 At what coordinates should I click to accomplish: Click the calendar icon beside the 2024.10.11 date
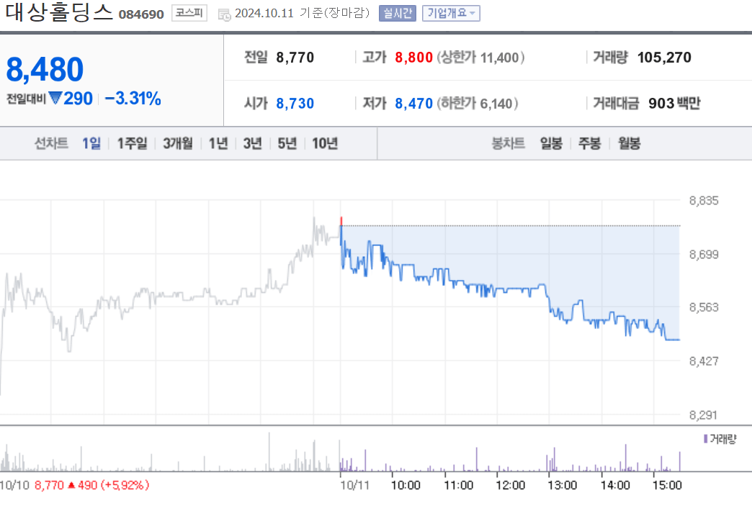[224, 14]
